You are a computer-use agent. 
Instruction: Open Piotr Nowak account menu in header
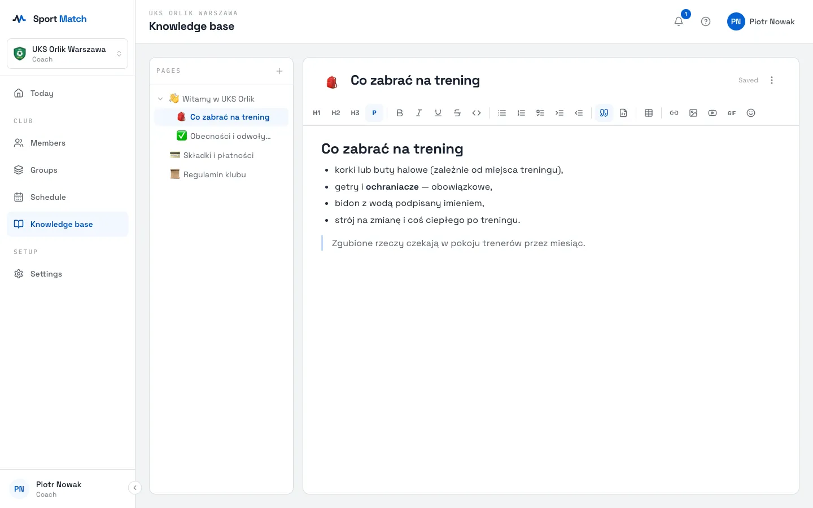pyautogui.click(x=761, y=21)
